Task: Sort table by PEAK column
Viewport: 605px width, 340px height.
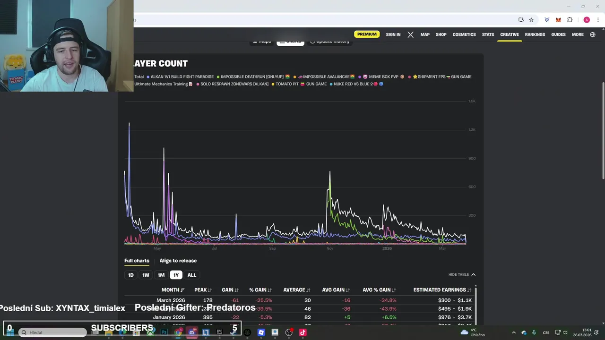Action: click(x=203, y=290)
